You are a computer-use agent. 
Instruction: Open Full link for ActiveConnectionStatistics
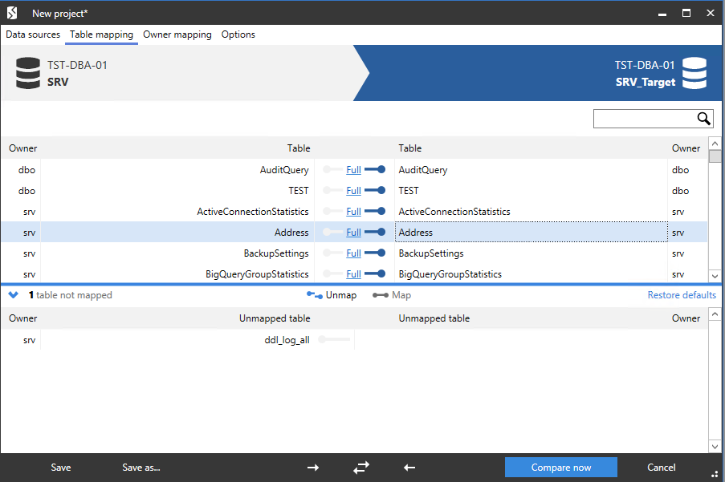[x=354, y=212]
